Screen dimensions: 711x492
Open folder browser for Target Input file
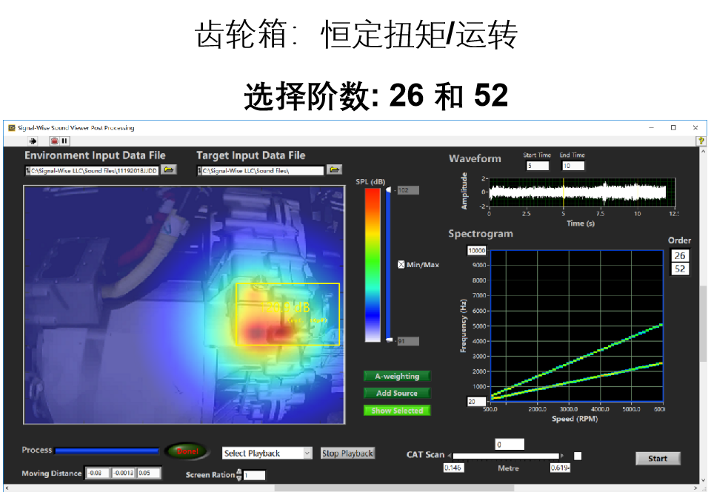(x=334, y=170)
